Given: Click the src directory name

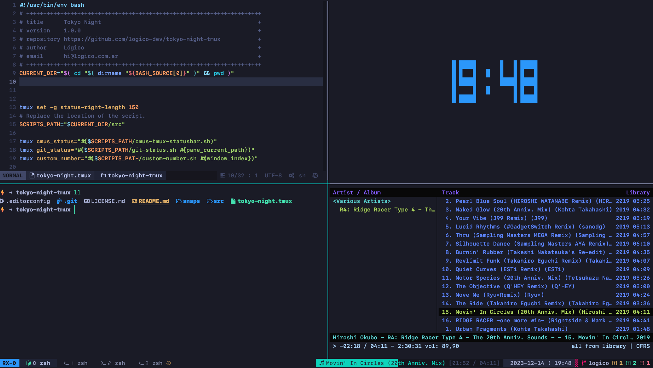Looking at the screenshot, I should (x=219, y=201).
